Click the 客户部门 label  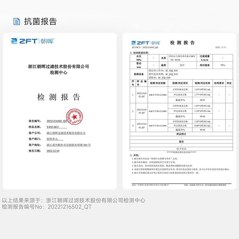pyautogui.click(x=35, y=139)
